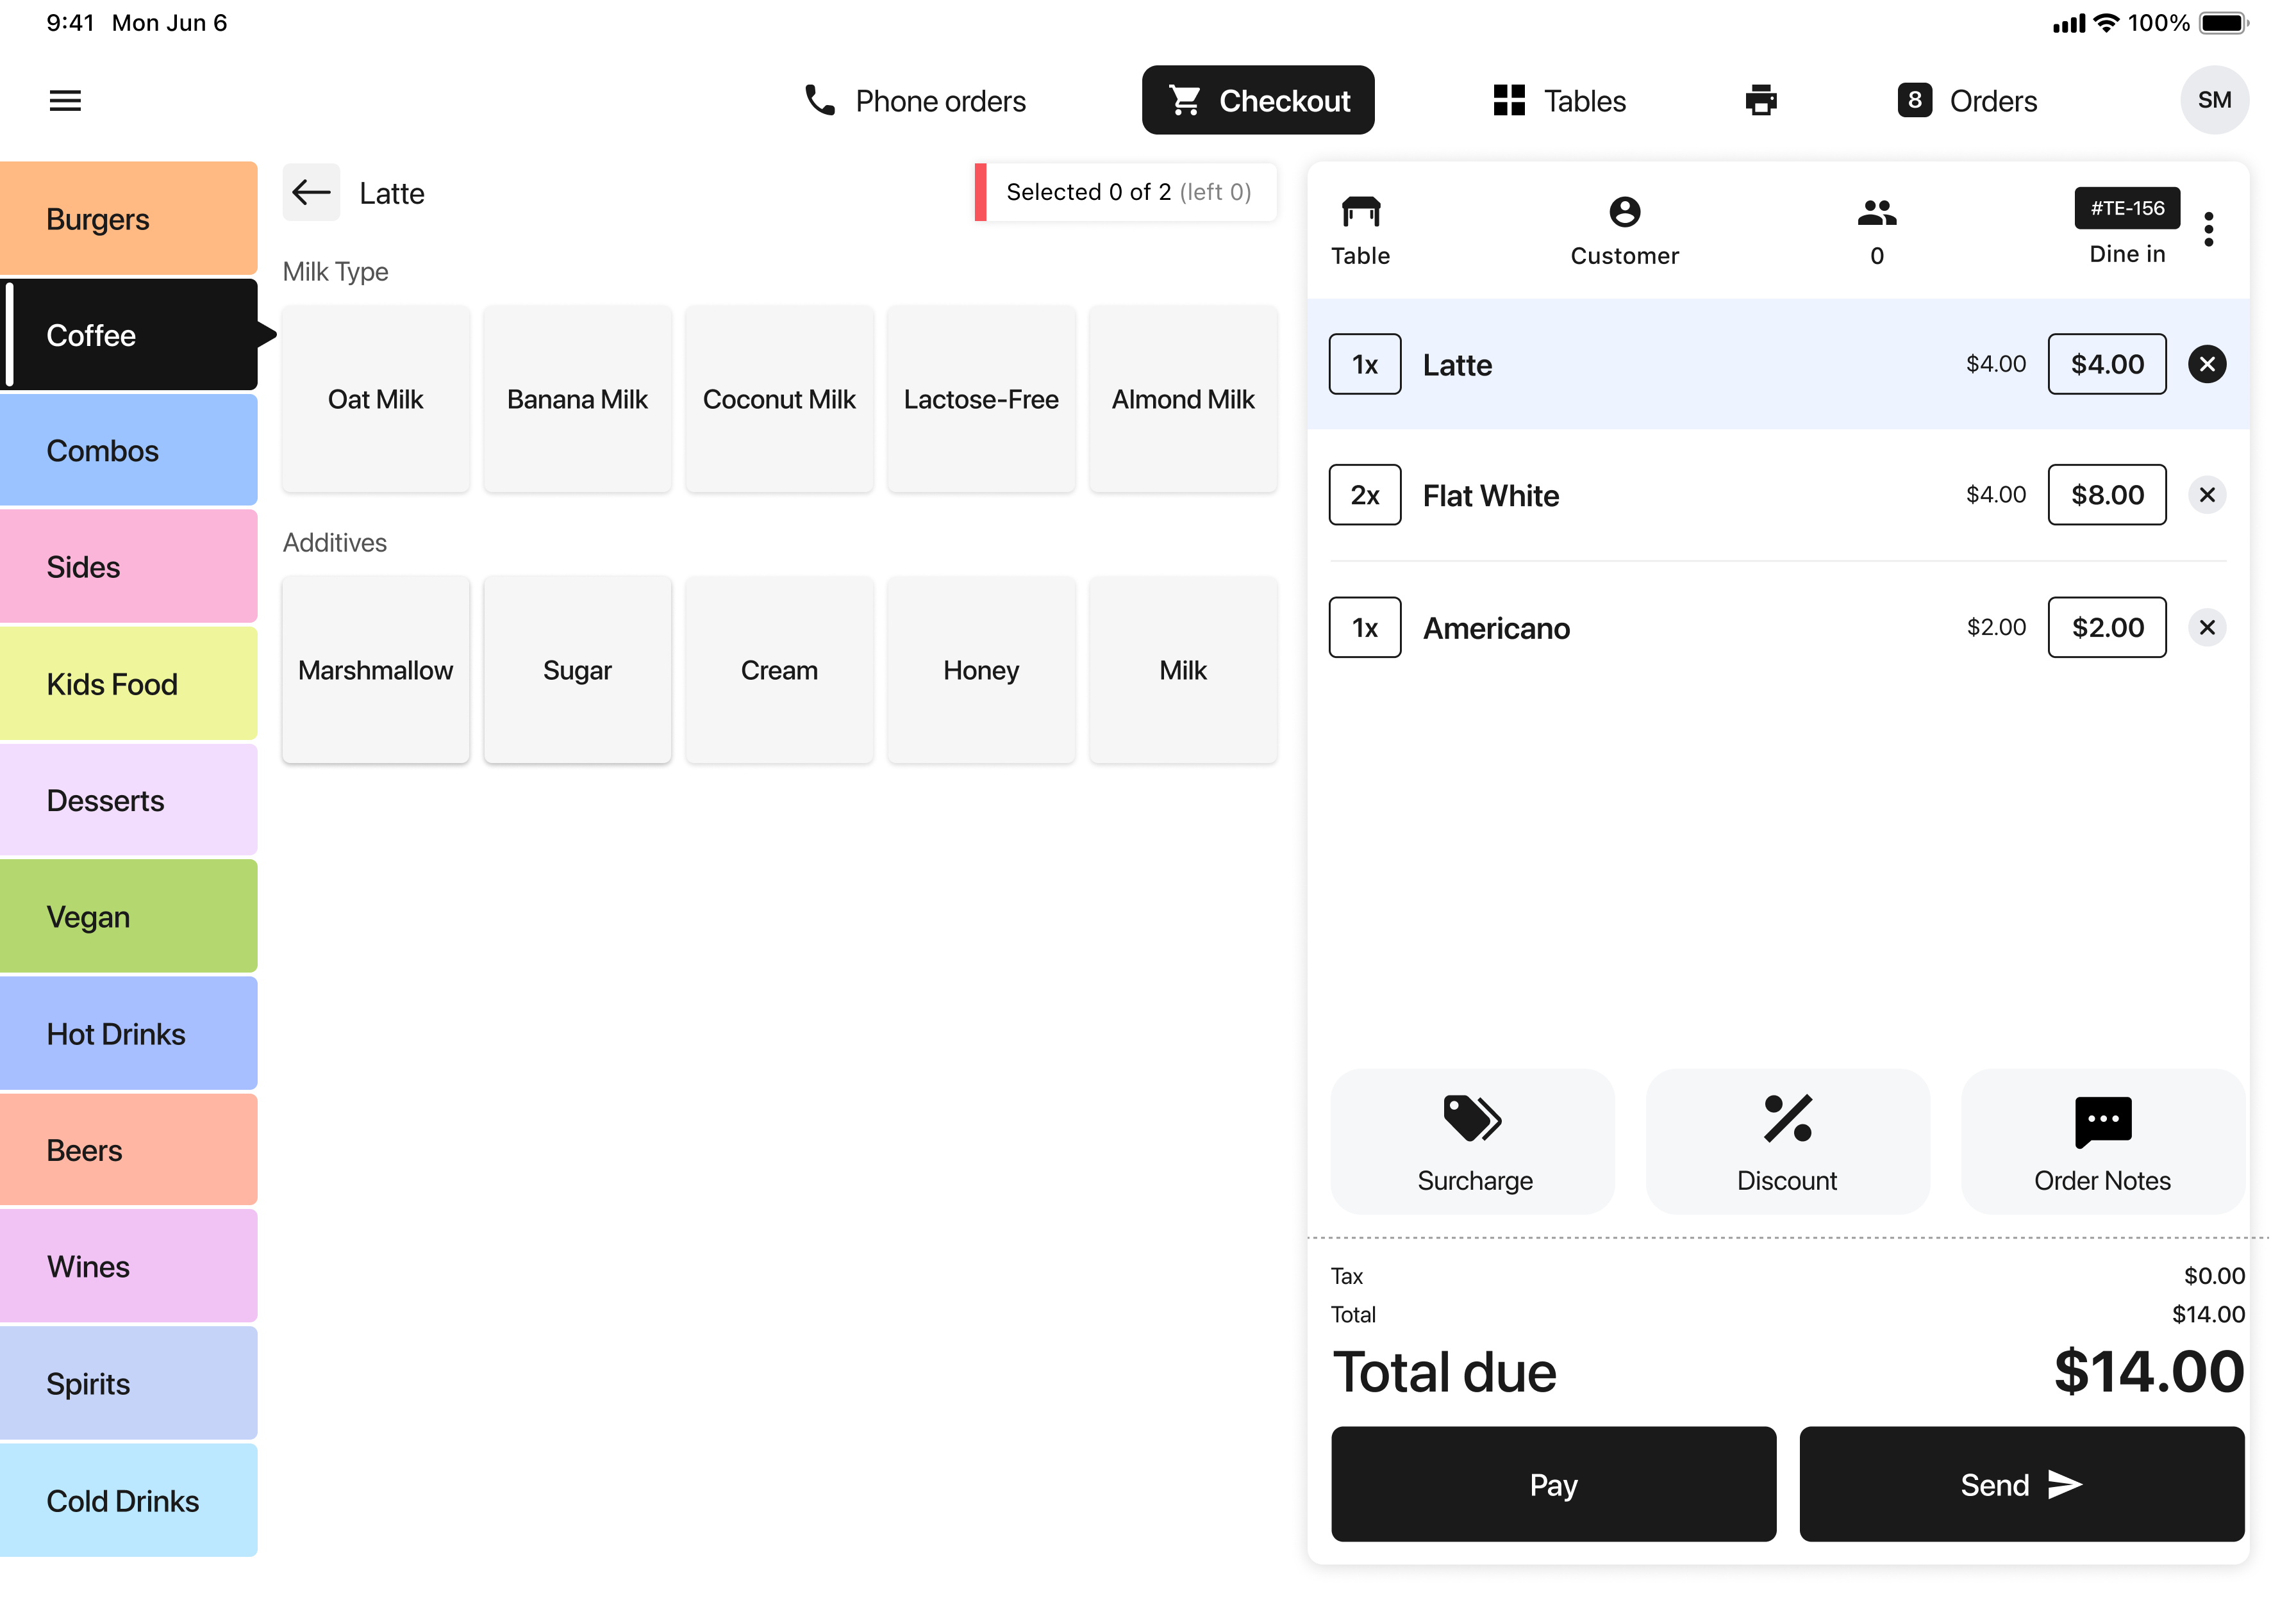
Task: Change Americano quantity 1x
Action: [1365, 628]
